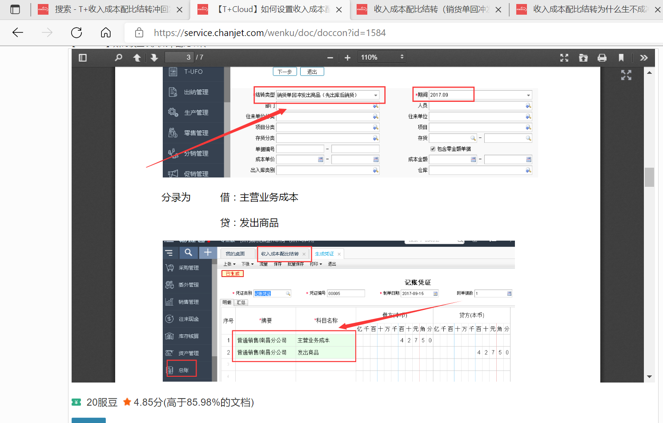Close the 收入成本配比结转（销货单回冲 tab
The image size is (663, 423).
point(498,10)
